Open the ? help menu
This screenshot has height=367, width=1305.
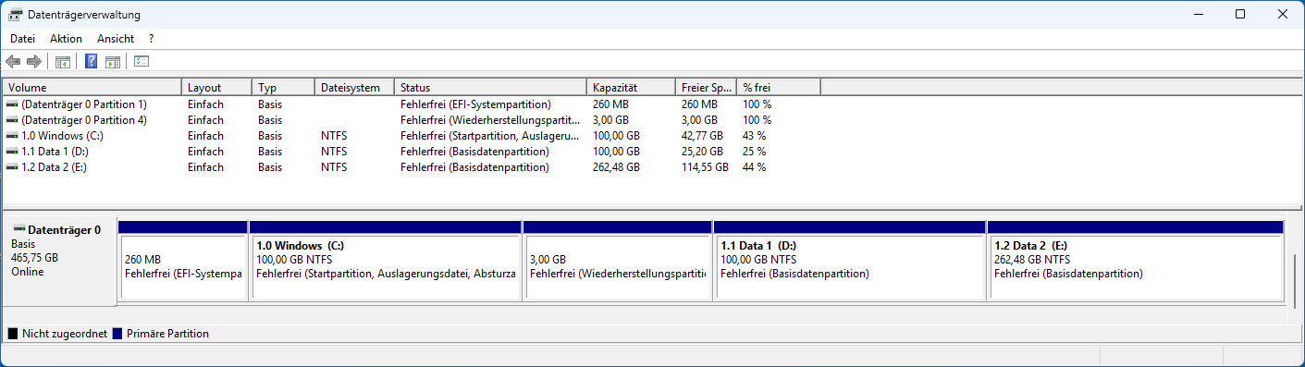point(151,39)
